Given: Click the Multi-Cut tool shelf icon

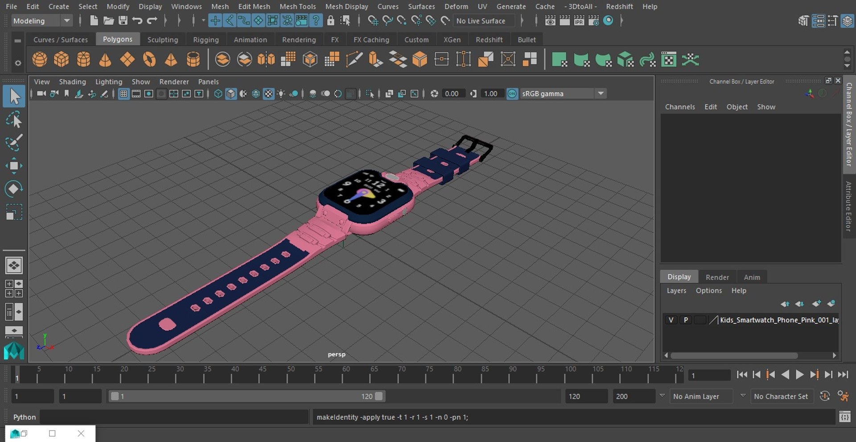Looking at the screenshot, I should (x=354, y=59).
